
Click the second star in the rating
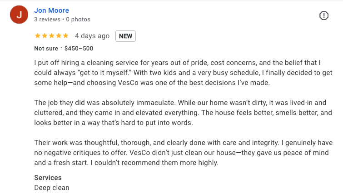coord(45,36)
